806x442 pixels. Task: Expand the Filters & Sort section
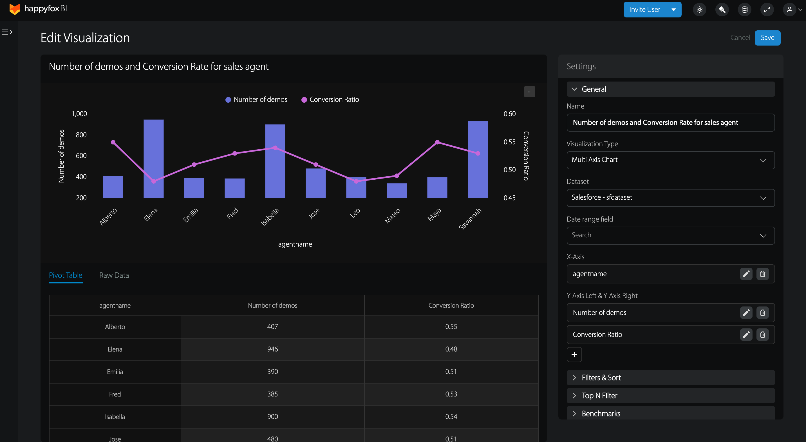pyautogui.click(x=671, y=378)
